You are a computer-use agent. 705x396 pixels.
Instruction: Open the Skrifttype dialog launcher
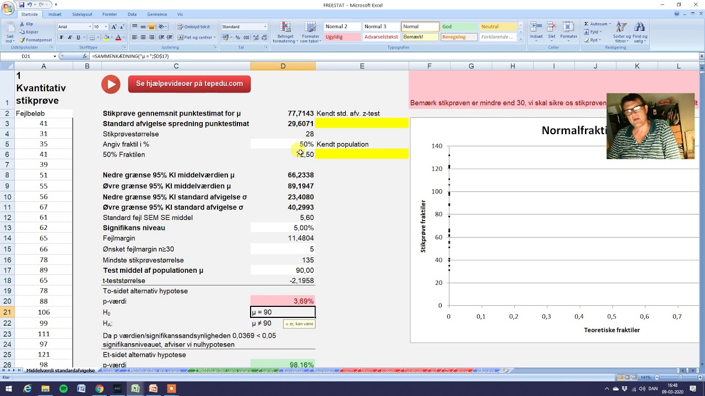click(126, 47)
